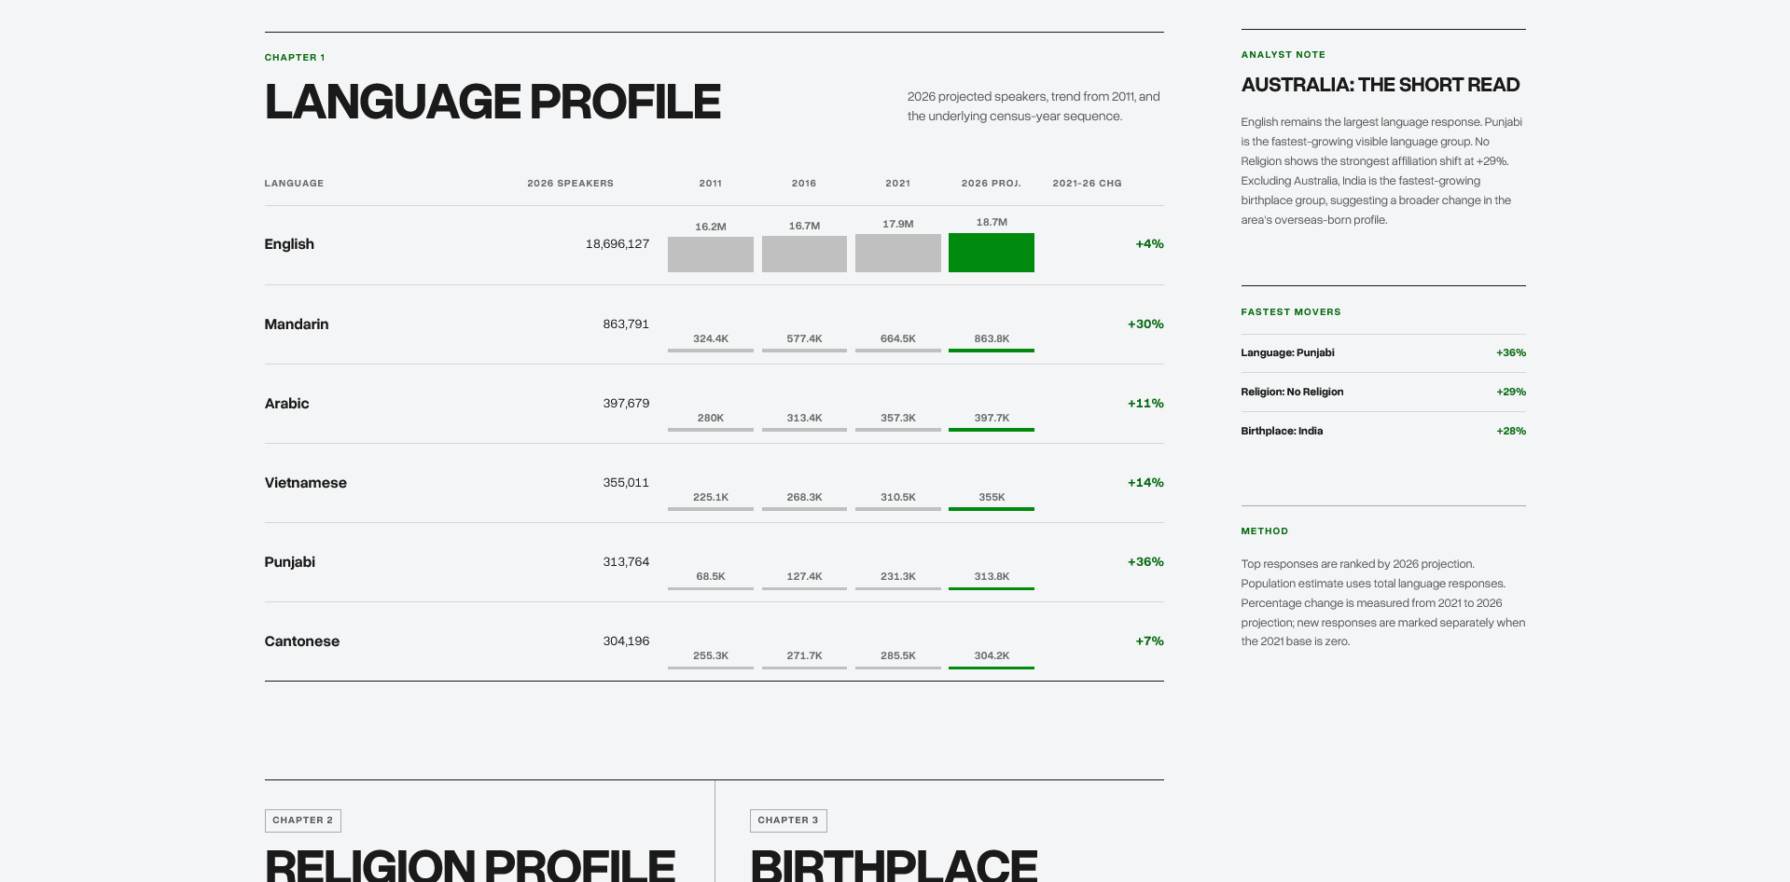Click the 2026 SPEAKERS column header

[x=570, y=184]
